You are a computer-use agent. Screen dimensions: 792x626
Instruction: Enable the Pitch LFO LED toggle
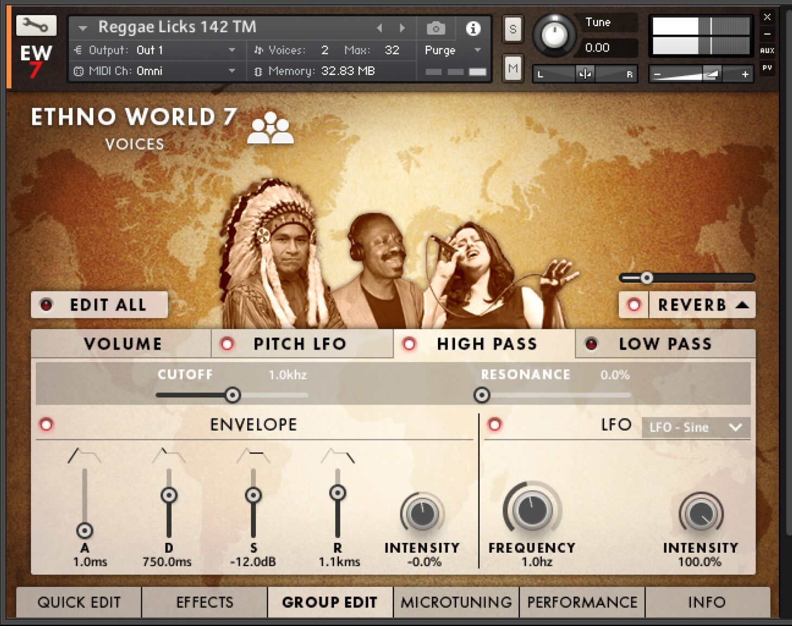pos(227,344)
